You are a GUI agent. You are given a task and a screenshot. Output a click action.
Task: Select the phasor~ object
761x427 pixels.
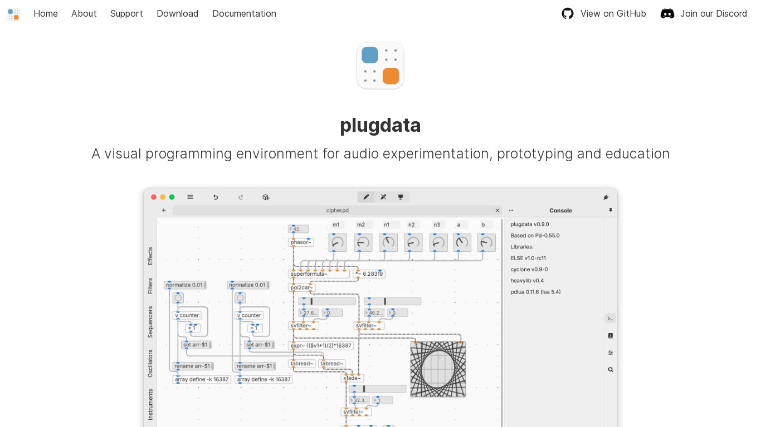[301, 242]
